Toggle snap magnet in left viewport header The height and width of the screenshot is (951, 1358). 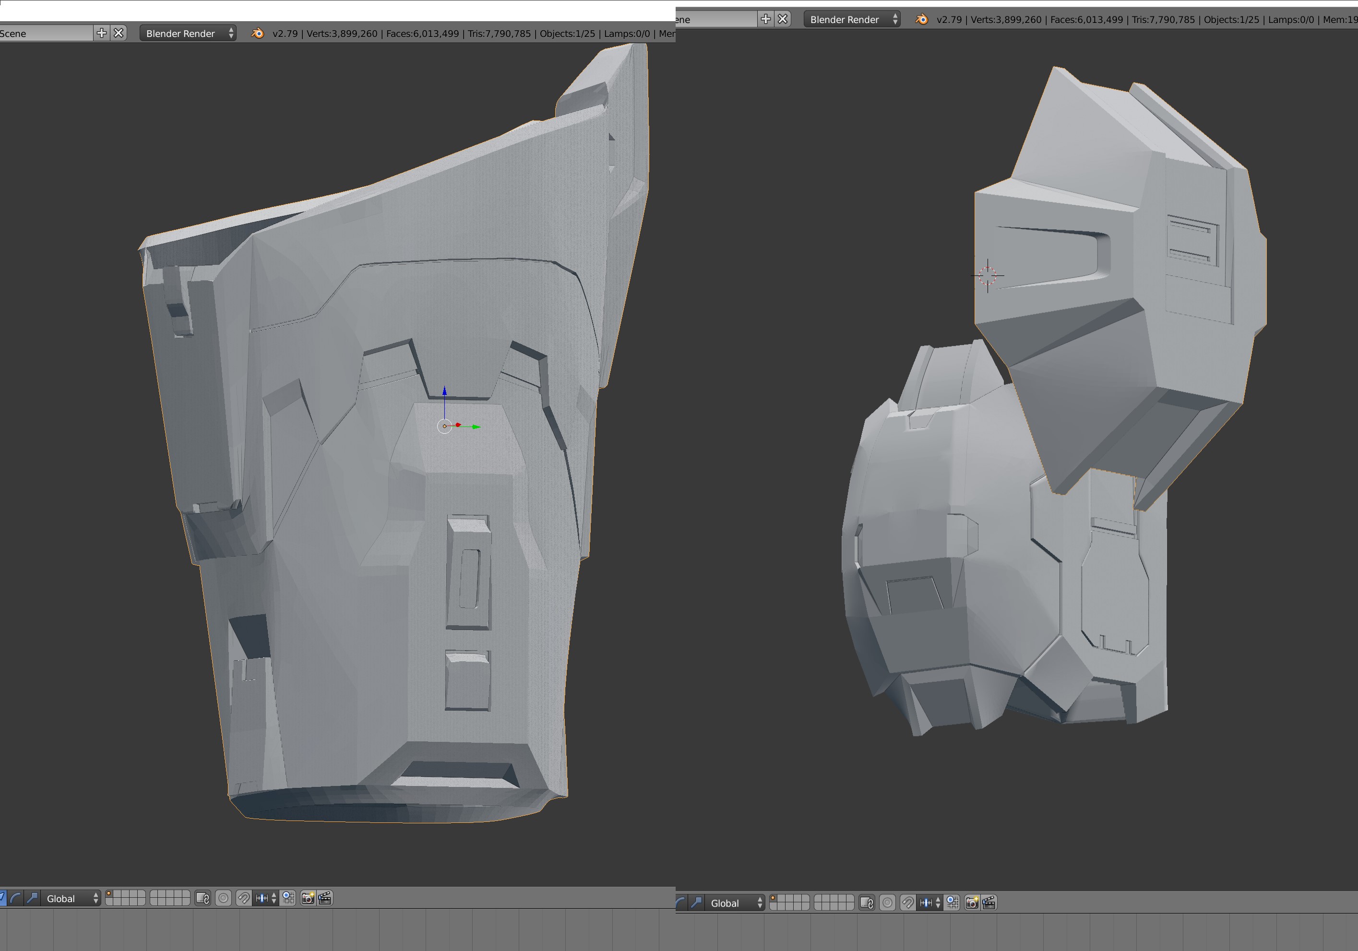244,898
